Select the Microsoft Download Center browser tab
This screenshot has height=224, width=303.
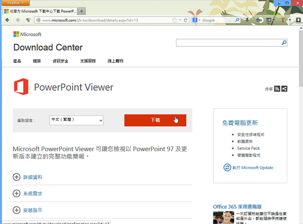[40, 11]
